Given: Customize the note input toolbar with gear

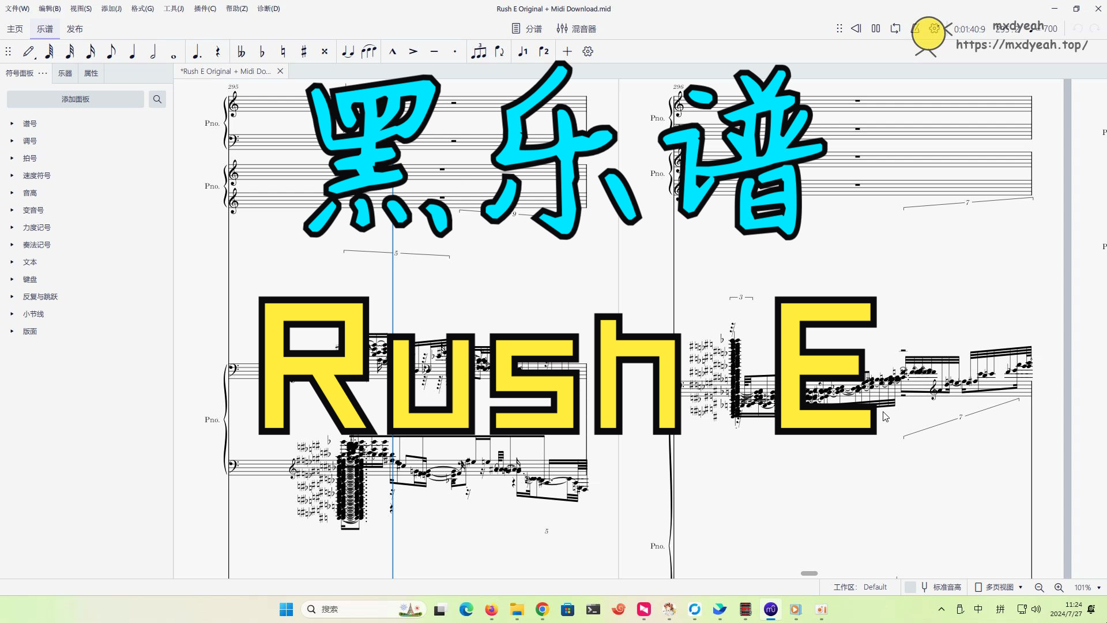Looking at the screenshot, I should [x=588, y=52].
